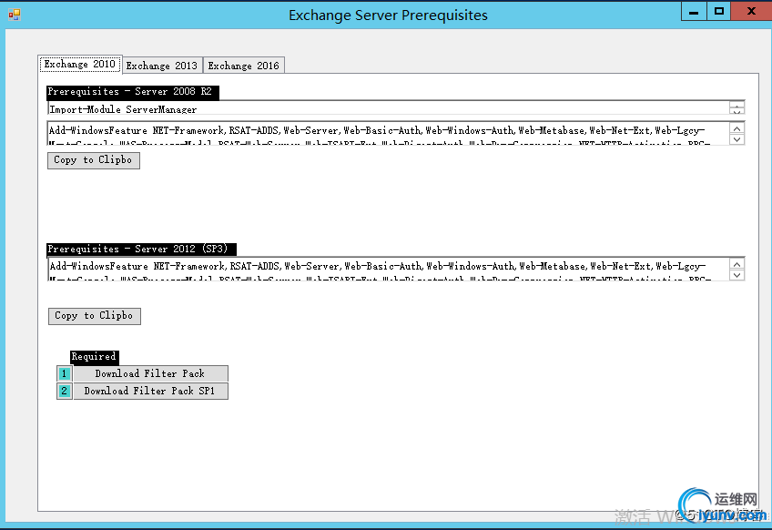Viewport: 772px width, 530px height.
Task: Click Copy to Clipboard under Server 2008 R2
Action: [x=94, y=160]
